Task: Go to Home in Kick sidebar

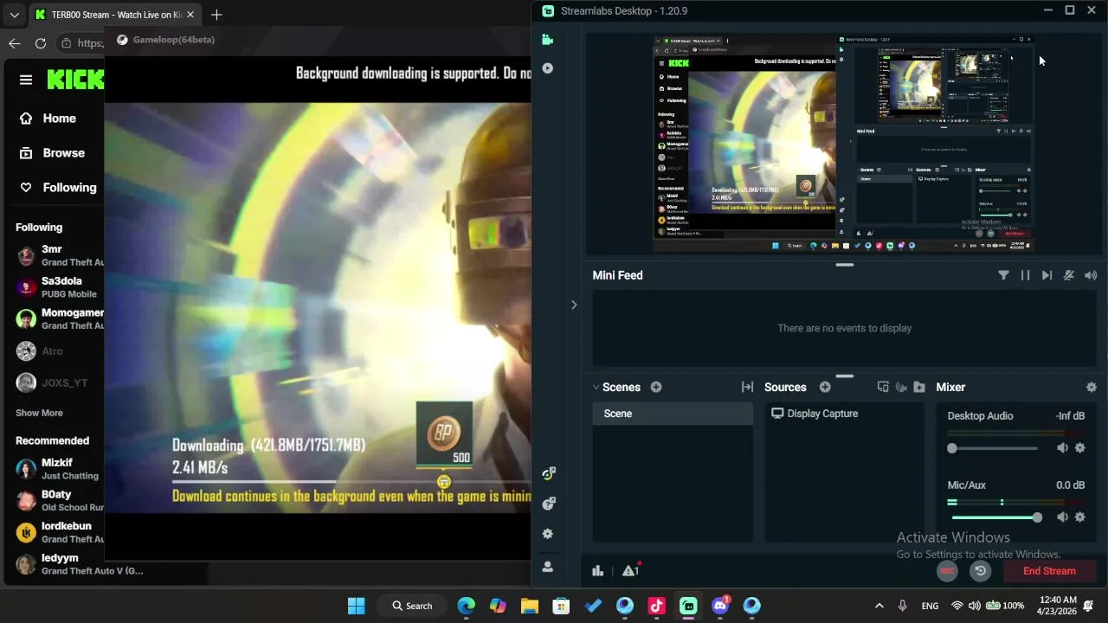Action: tap(48, 118)
